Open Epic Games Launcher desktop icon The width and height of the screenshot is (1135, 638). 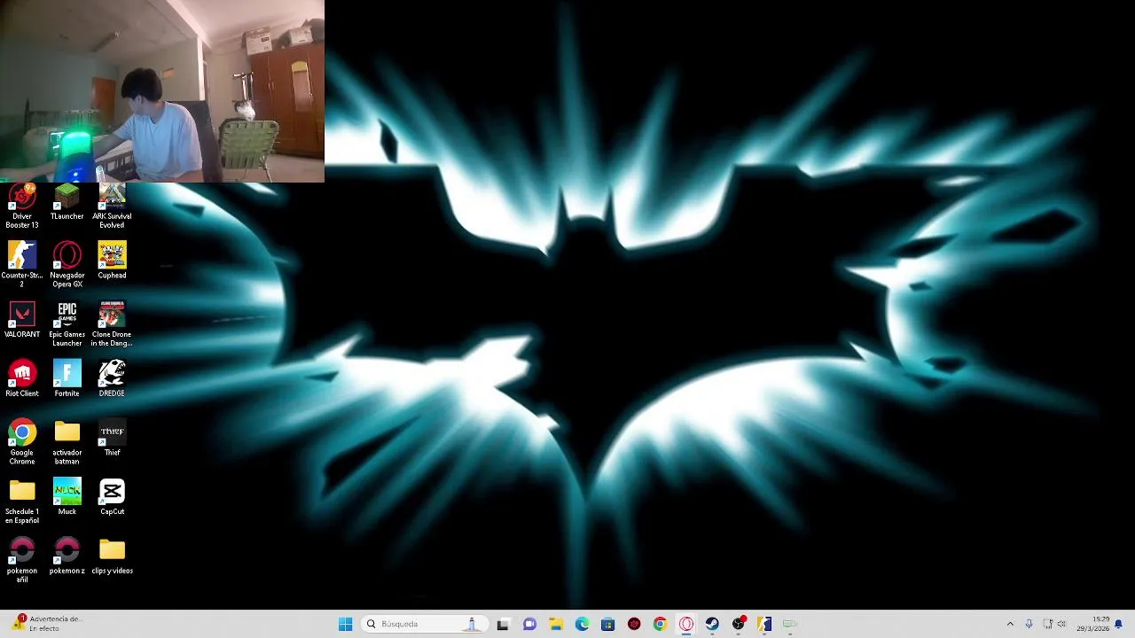point(67,323)
